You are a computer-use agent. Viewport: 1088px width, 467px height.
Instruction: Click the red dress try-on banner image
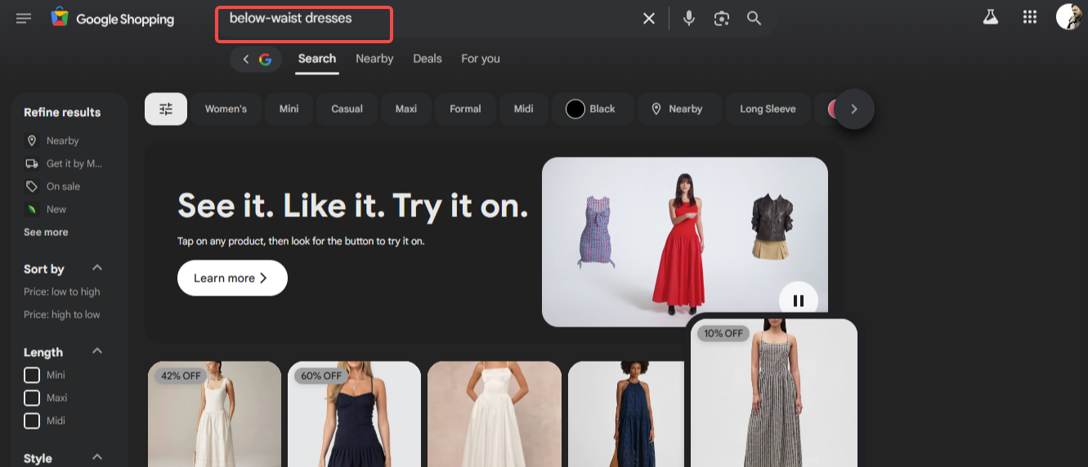click(685, 242)
